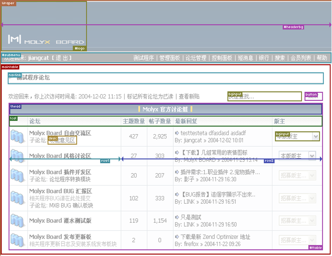Click author firefox in 发布更新板 row
This screenshot has height=256, width=332.
pyautogui.click(x=191, y=244)
